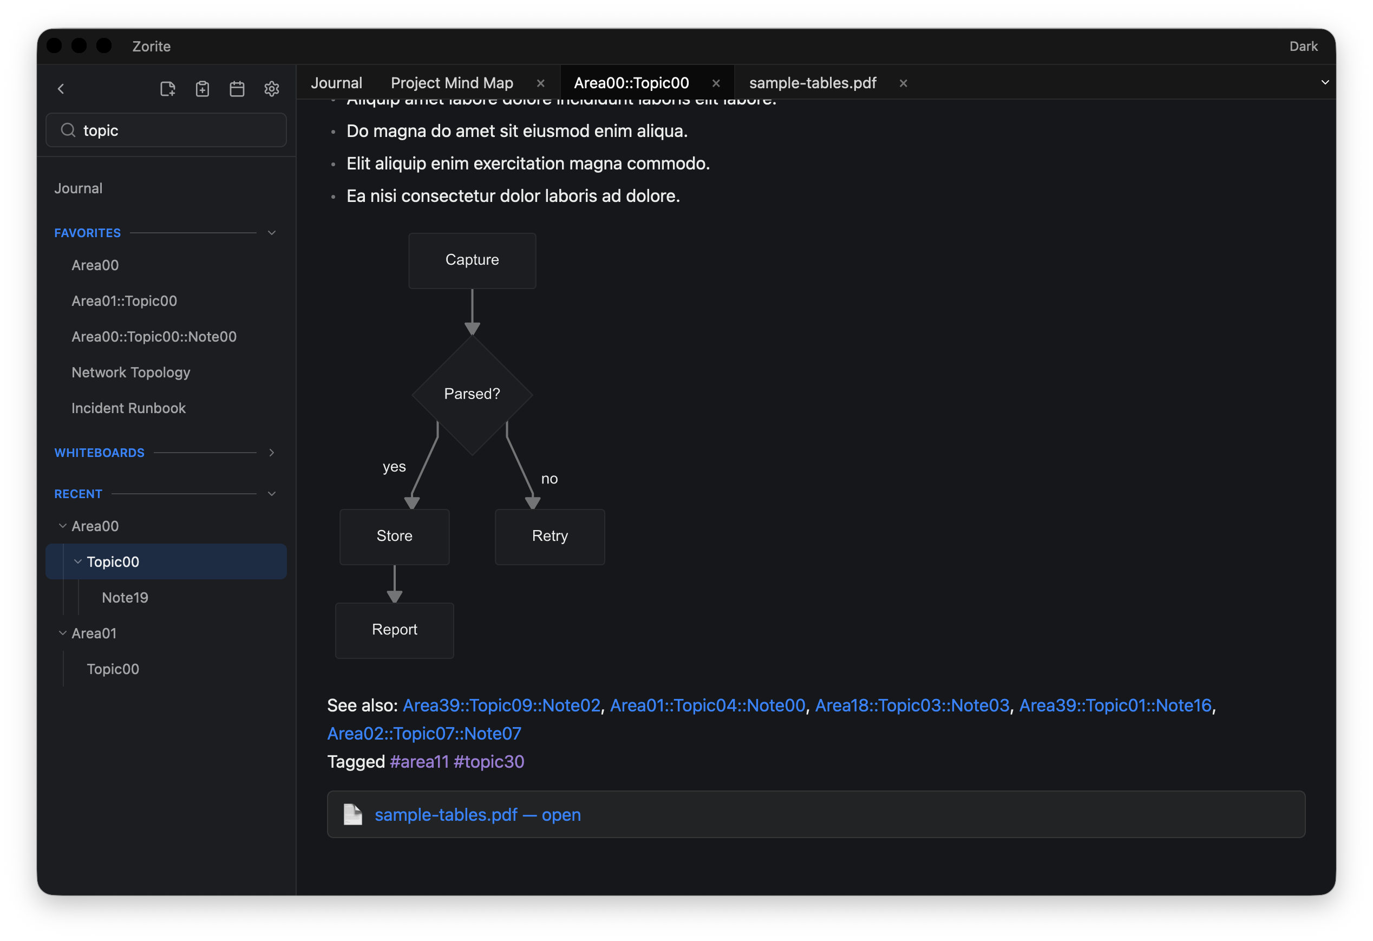The width and height of the screenshot is (1373, 941).
Task: Open settings gear icon
Action: (x=272, y=89)
